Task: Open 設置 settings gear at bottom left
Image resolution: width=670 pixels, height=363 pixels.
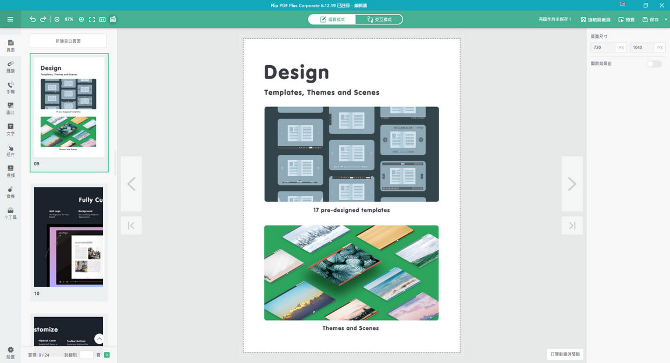Action: click(x=10, y=353)
